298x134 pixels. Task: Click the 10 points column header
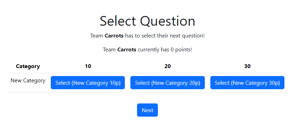pyautogui.click(x=88, y=66)
